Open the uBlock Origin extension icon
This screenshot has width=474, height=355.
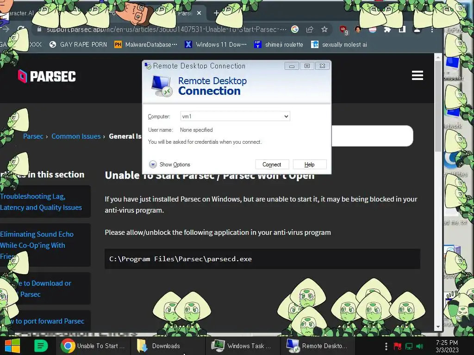343,30
